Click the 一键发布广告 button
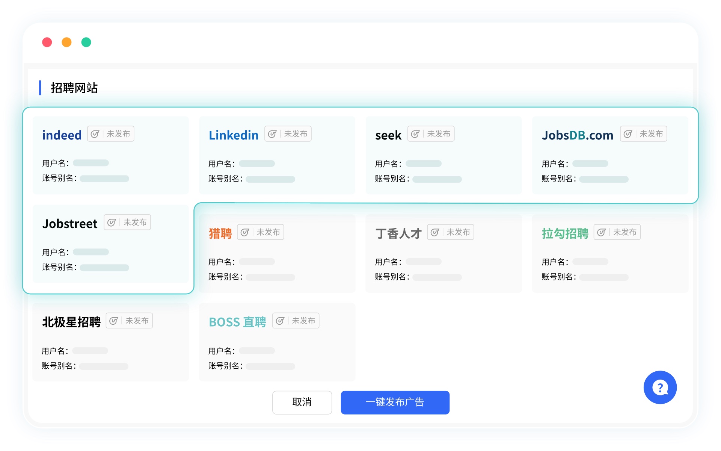The height and width of the screenshot is (451, 721). coord(395,403)
